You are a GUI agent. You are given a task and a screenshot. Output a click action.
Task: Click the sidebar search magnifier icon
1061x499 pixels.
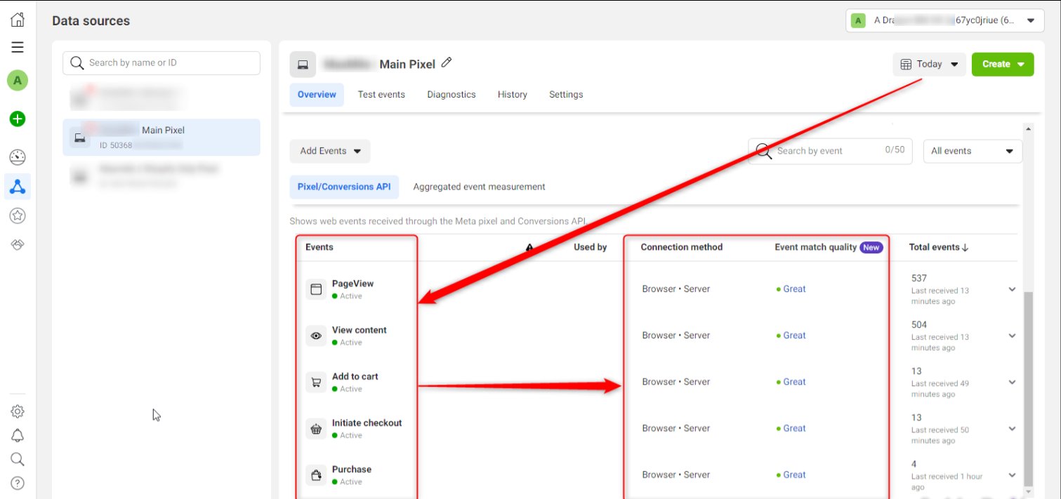18,459
